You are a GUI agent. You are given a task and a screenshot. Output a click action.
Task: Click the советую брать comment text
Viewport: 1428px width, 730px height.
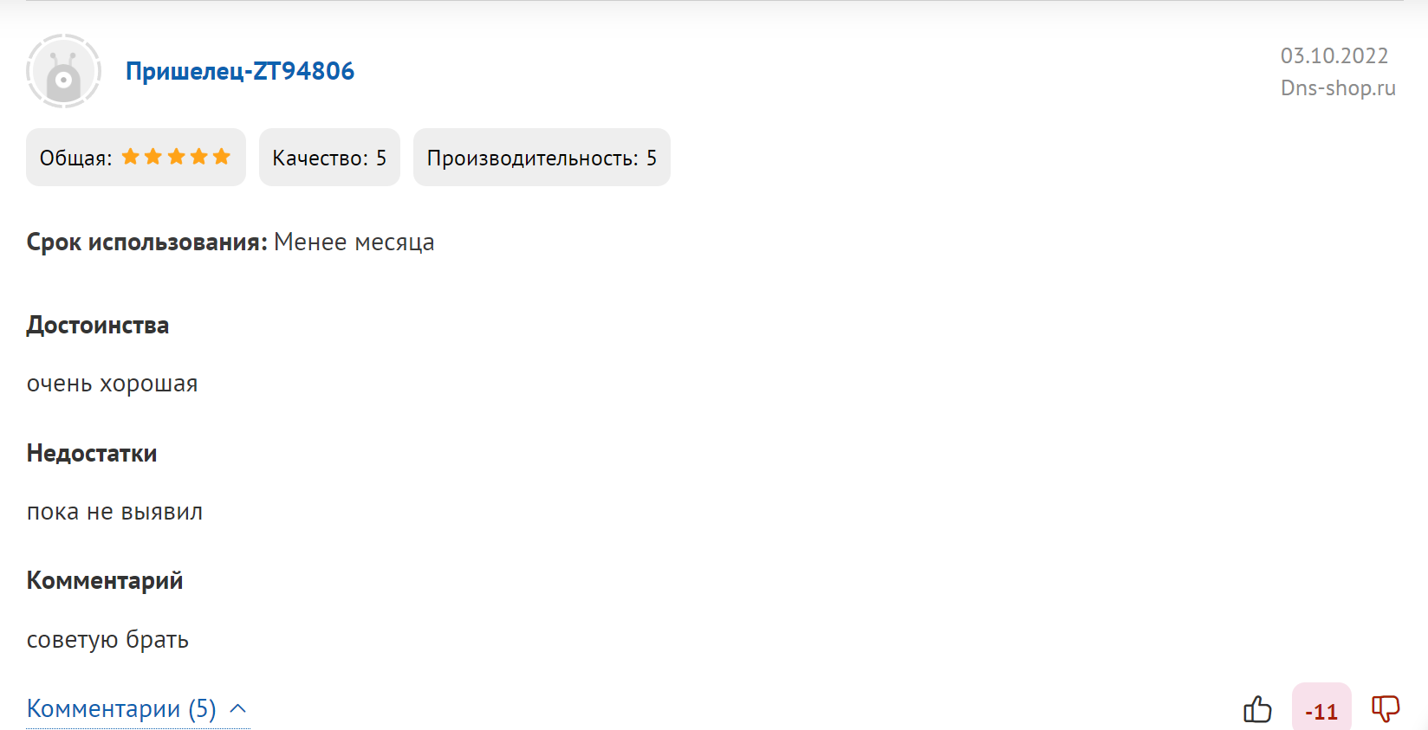click(107, 640)
